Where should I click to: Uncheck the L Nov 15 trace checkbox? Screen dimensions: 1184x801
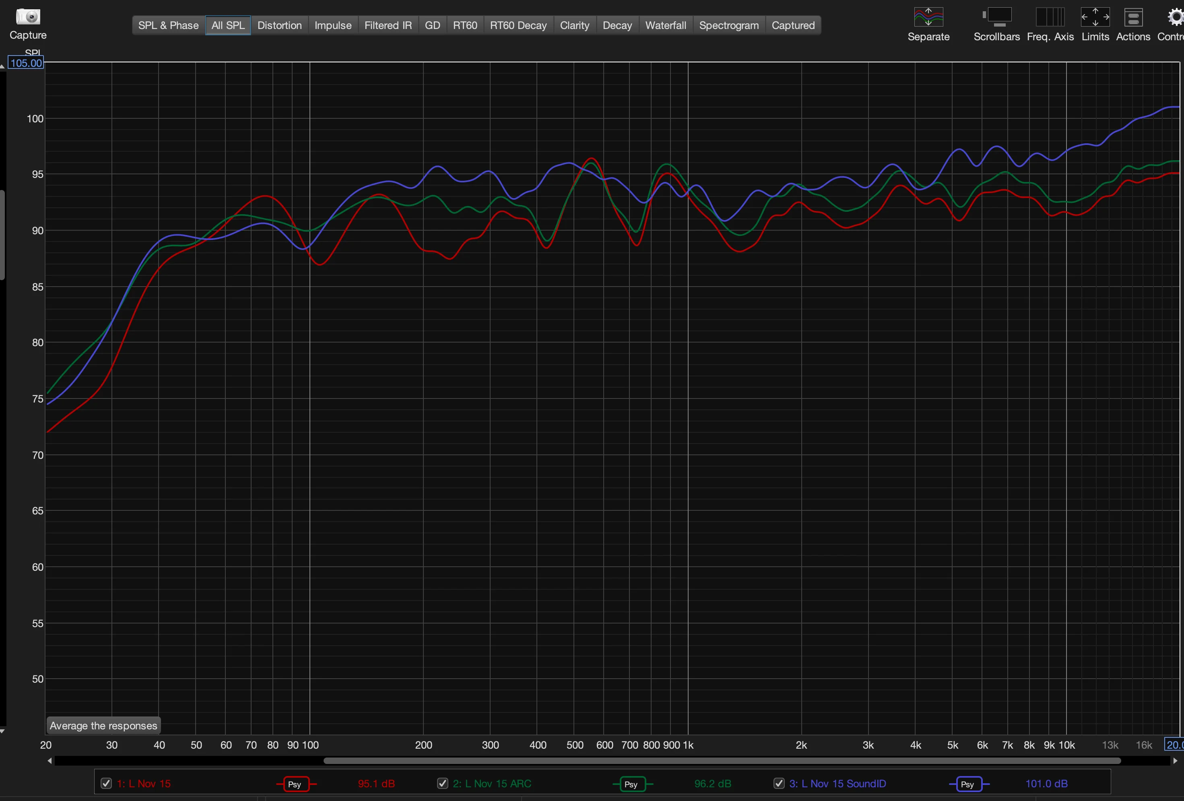coord(106,784)
